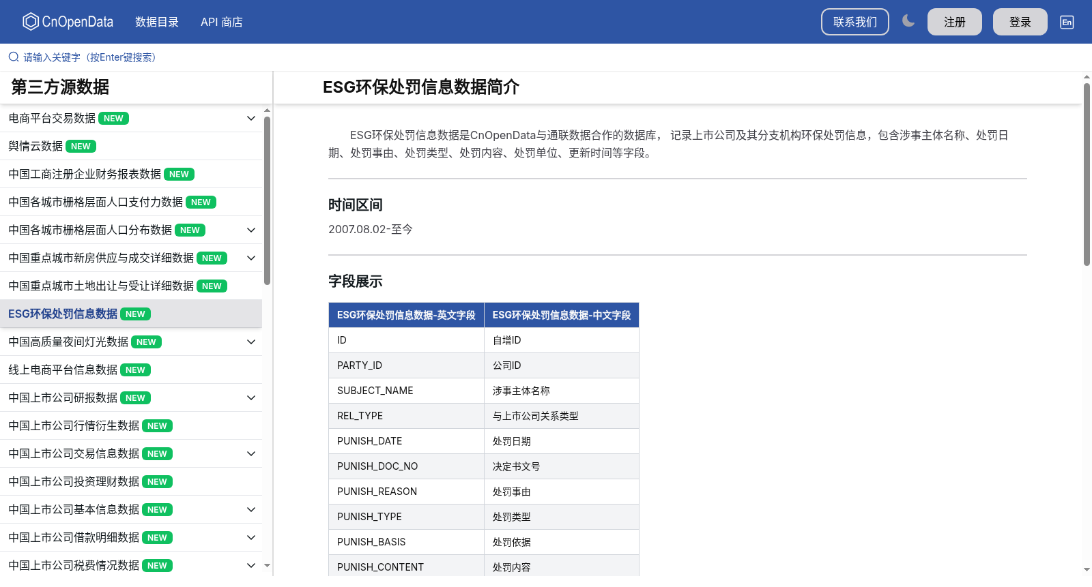Click the 时间区间 section heading
Image resolution: width=1092 pixels, height=587 pixels.
click(x=356, y=205)
